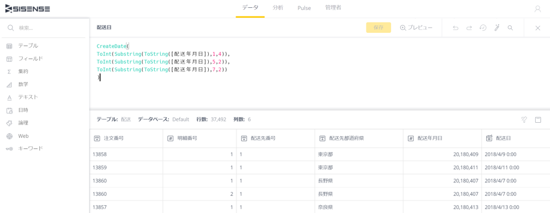Viewport: 550px width, 213px height.
Task: Switch to the 分析 tab
Action: click(x=277, y=8)
